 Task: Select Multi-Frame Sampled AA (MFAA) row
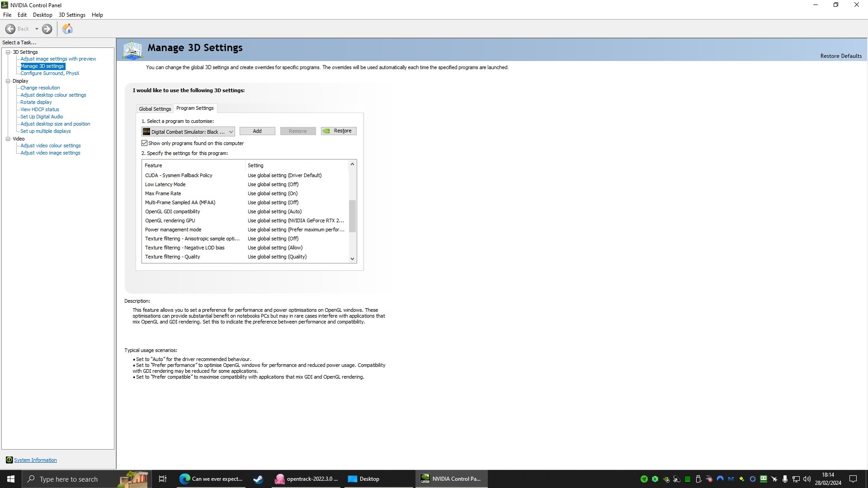click(245, 202)
